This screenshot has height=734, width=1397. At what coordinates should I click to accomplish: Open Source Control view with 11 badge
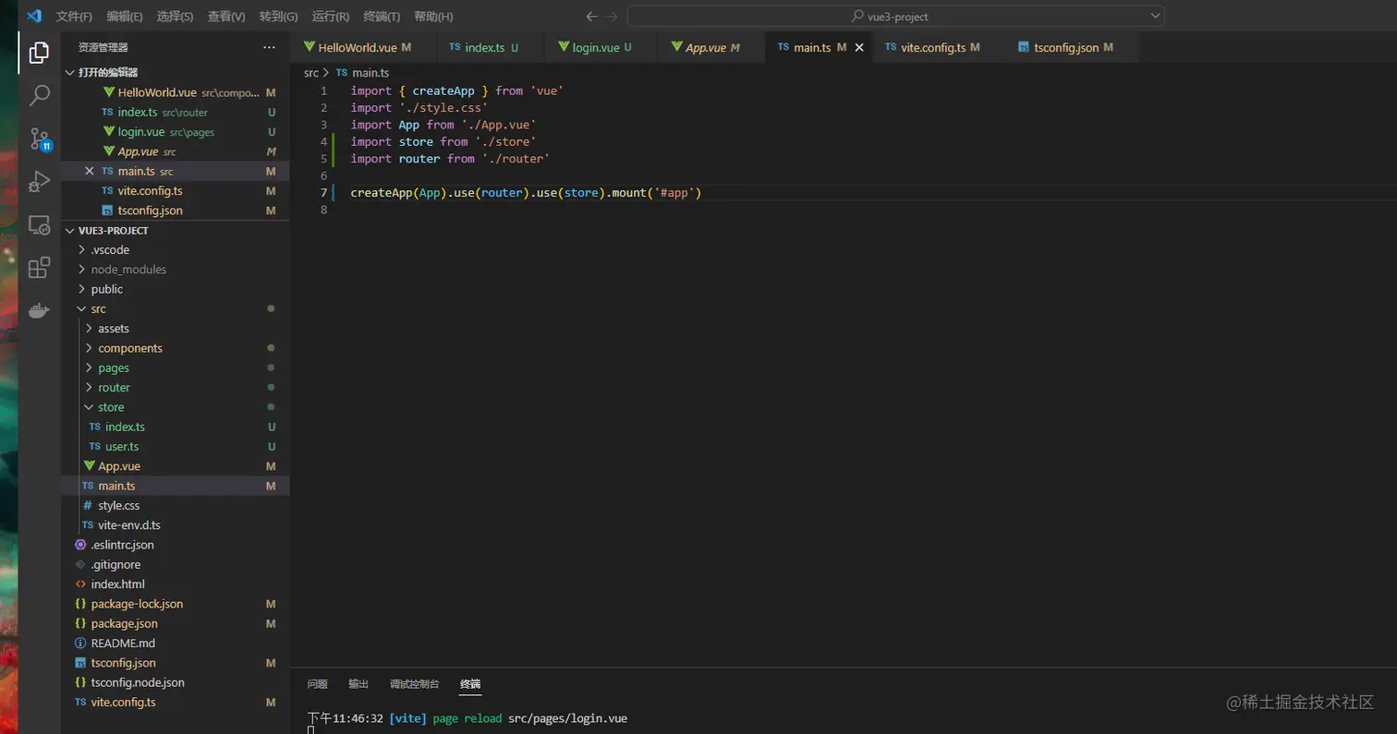39,138
